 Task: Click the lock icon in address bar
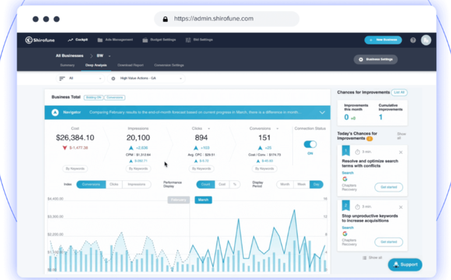(x=165, y=19)
